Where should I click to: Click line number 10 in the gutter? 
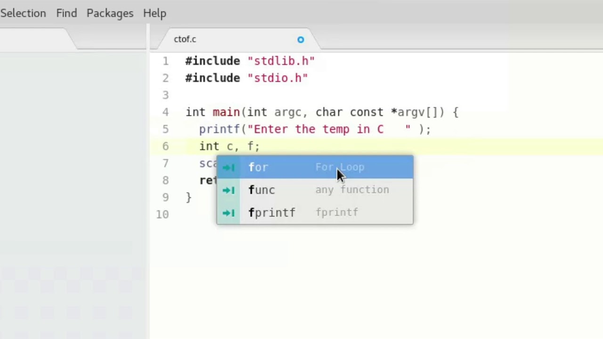pyautogui.click(x=163, y=214)
